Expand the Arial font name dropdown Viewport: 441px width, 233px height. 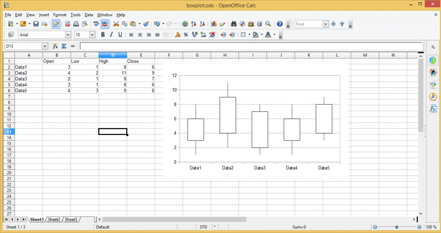coord(68,35)
